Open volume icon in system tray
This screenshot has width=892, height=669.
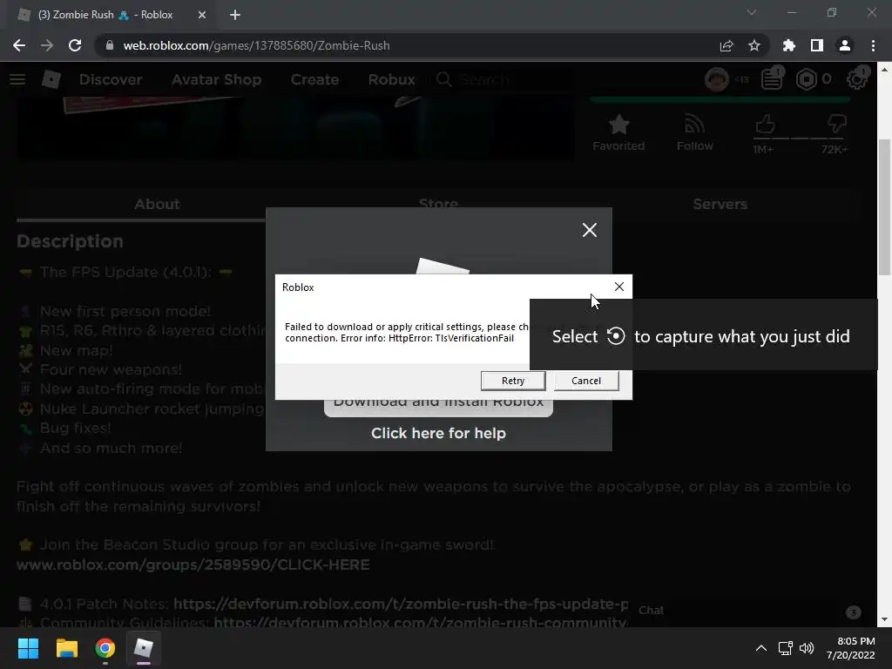807,648
